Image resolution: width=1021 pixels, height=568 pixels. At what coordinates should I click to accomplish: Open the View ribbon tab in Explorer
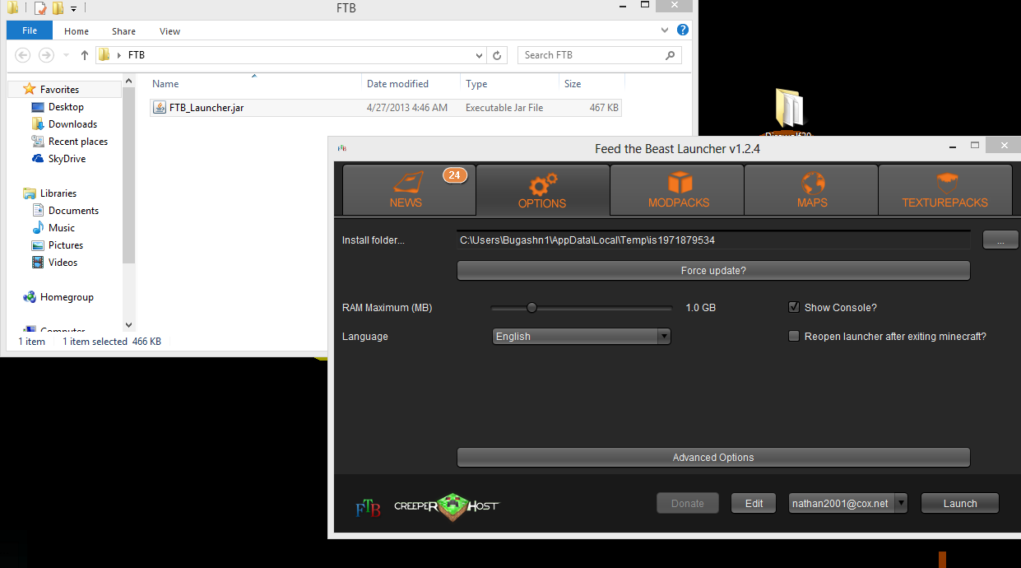click(x=169, y=31)
